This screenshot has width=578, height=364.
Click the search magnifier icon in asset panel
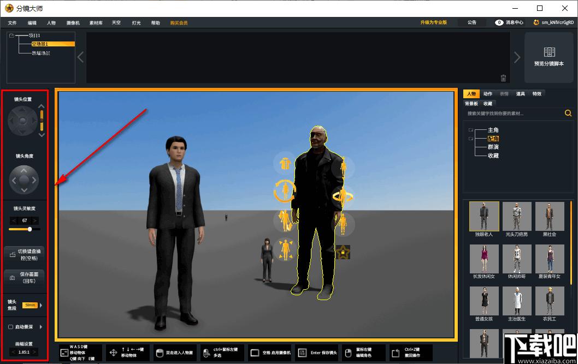click(x=568, y=114)
